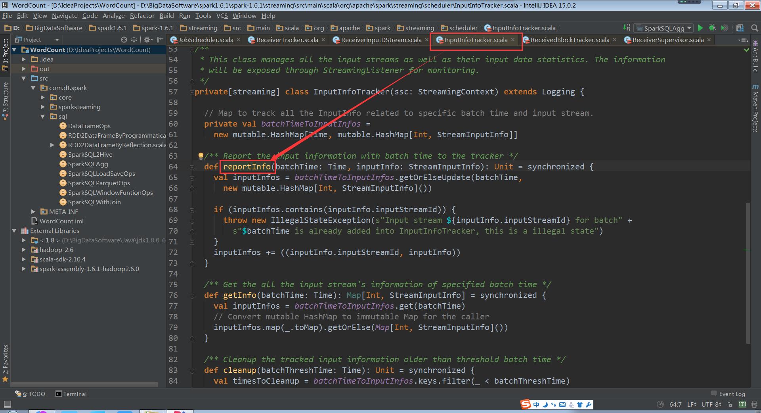Toggle fold marker at line 64 reportInfo
This screenshot has height=413, width=761.
(x=192, y=167)
